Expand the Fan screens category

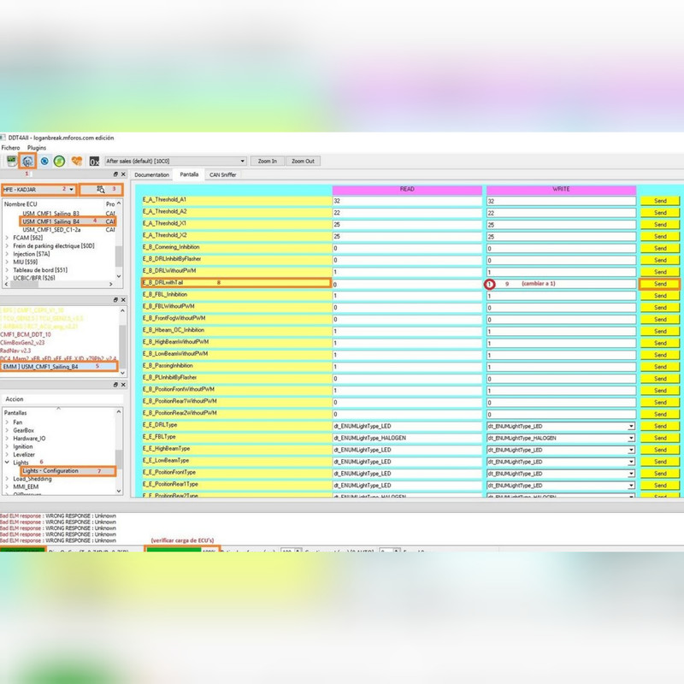click(7, 422)
